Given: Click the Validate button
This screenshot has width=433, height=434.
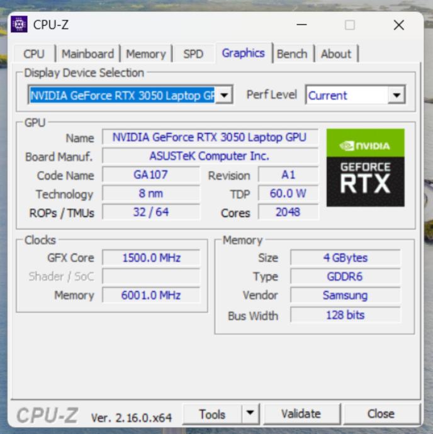Looking at the screenshot, I should point(301,414).
